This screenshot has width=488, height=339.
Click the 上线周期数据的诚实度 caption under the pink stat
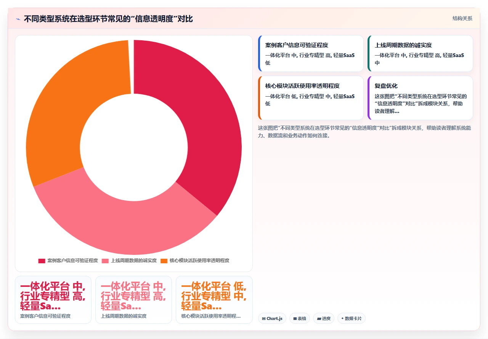(x=124, y=316)
